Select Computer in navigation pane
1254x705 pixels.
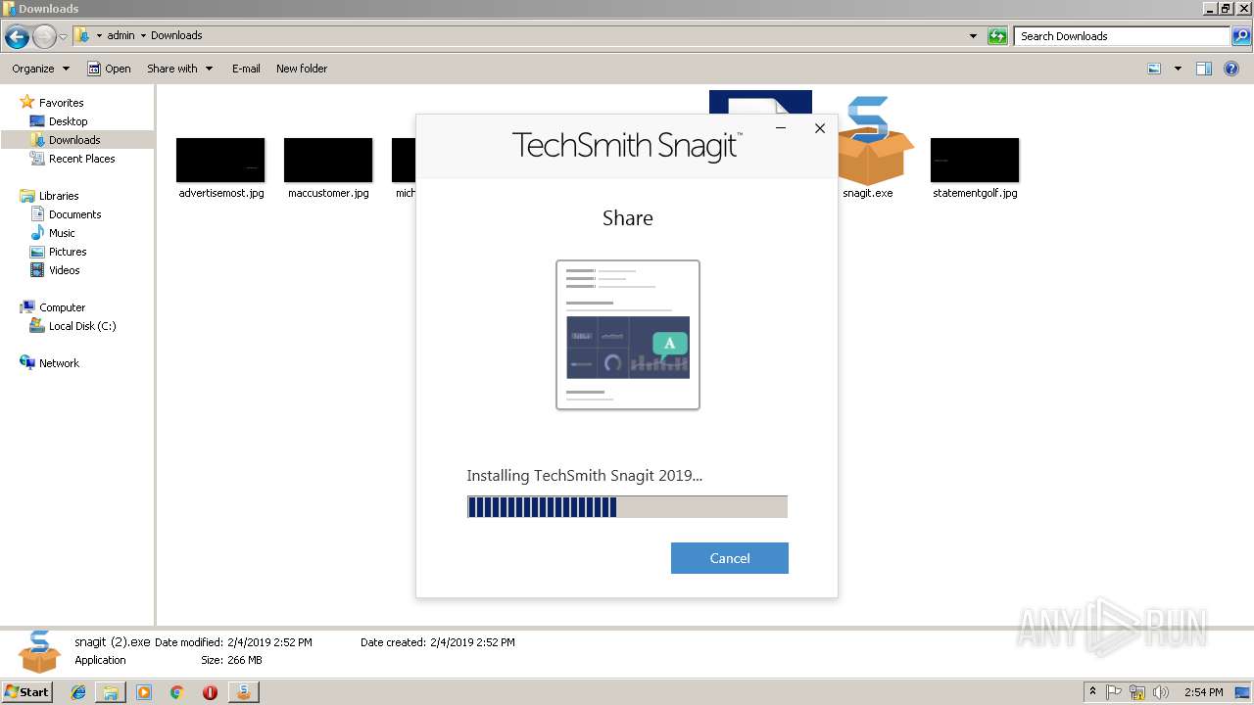[x=62, y=307]
